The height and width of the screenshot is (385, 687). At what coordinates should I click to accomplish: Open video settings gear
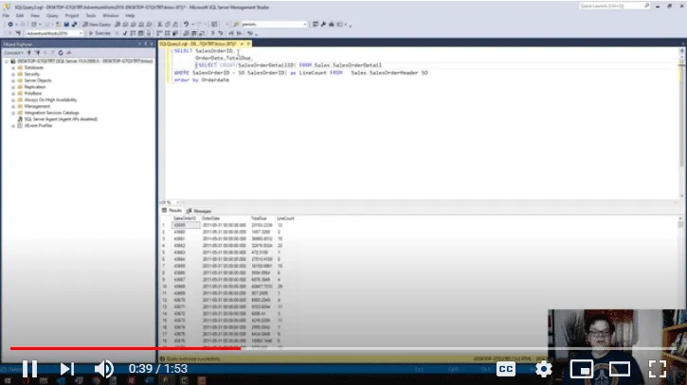tap(543, 369)
